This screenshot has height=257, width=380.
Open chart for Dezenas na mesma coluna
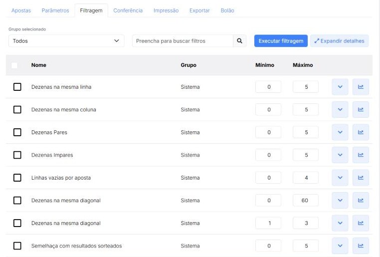tap(361, 110)
